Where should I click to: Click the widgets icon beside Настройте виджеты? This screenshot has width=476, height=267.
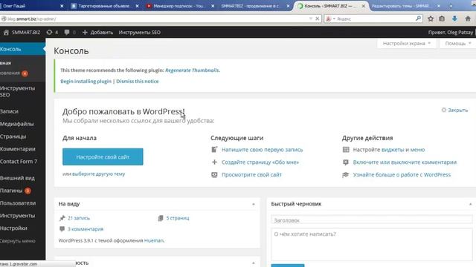coord(346,150)
